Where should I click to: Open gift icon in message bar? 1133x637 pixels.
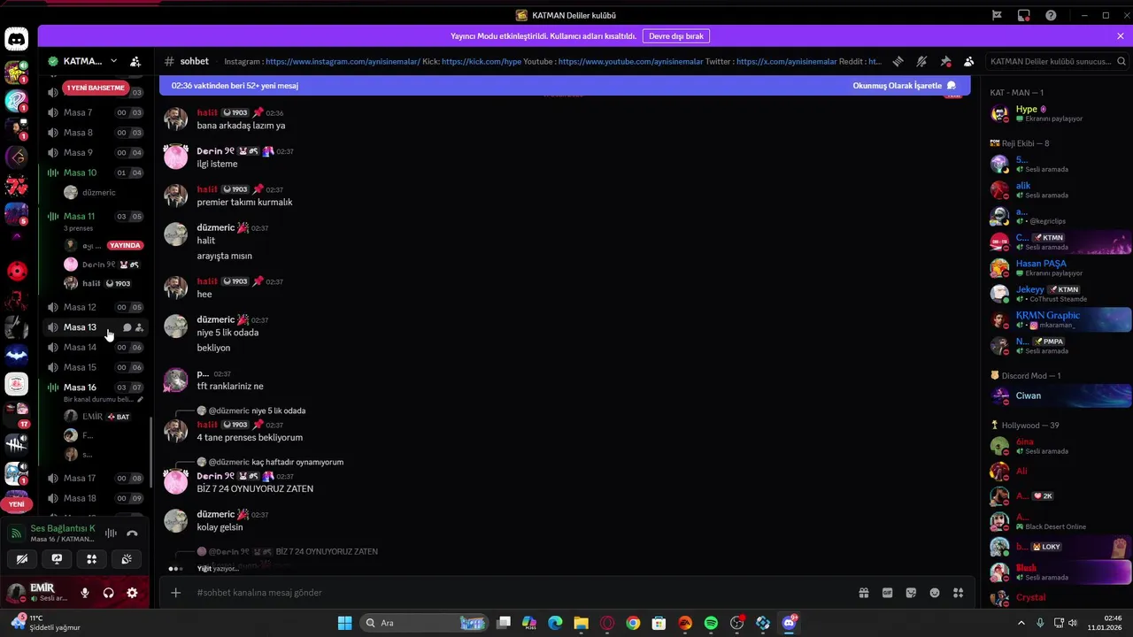coord(864,593)
